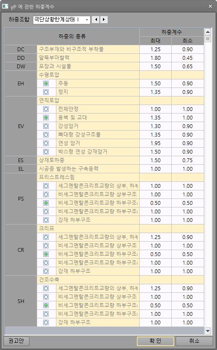Select 정지 radio under 수평토압

click(46, 92)
